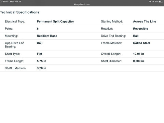
Task: Select the Shaft Type label
Action: pyautogui.click(x=12, y=54)
